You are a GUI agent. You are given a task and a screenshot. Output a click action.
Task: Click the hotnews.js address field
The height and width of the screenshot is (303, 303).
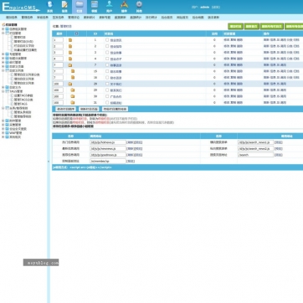(x=108, y=142)
